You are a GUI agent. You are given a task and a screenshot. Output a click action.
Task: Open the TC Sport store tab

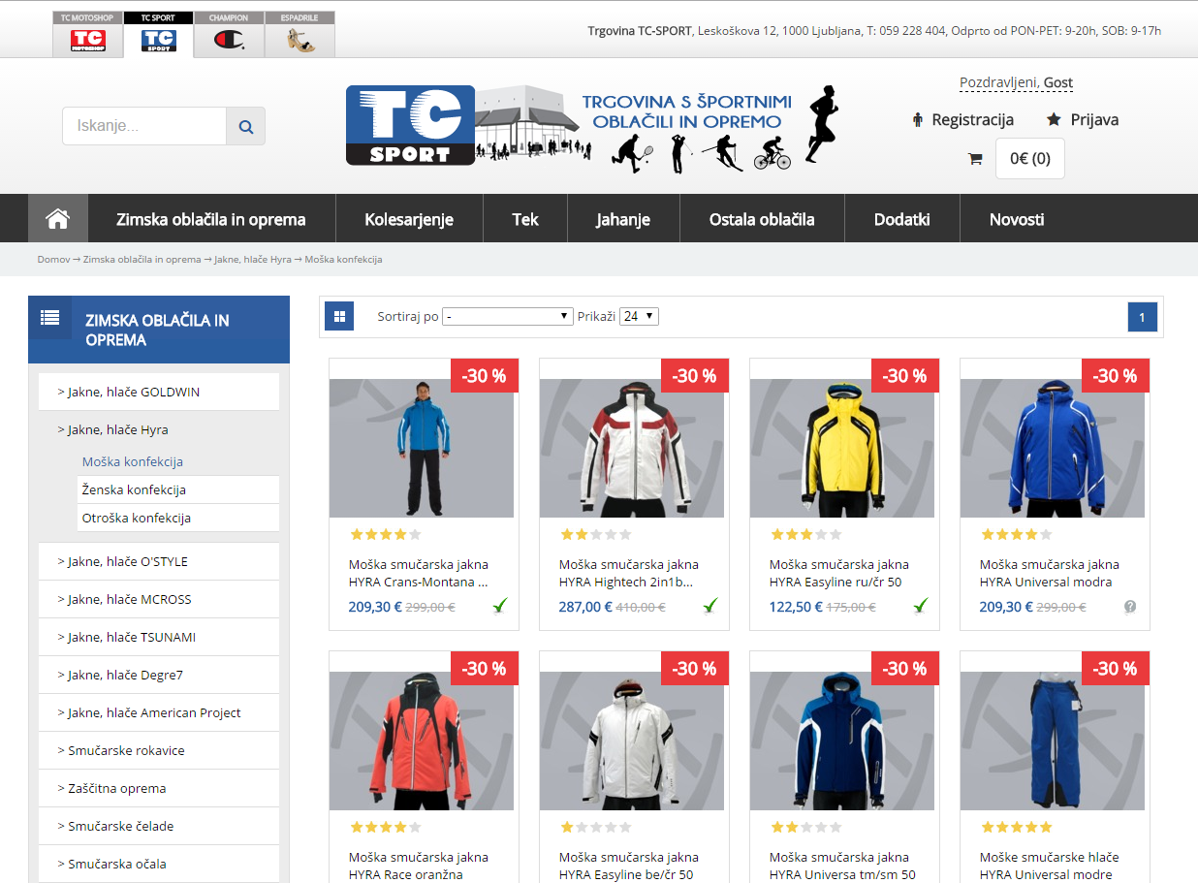tap(159, 34)
